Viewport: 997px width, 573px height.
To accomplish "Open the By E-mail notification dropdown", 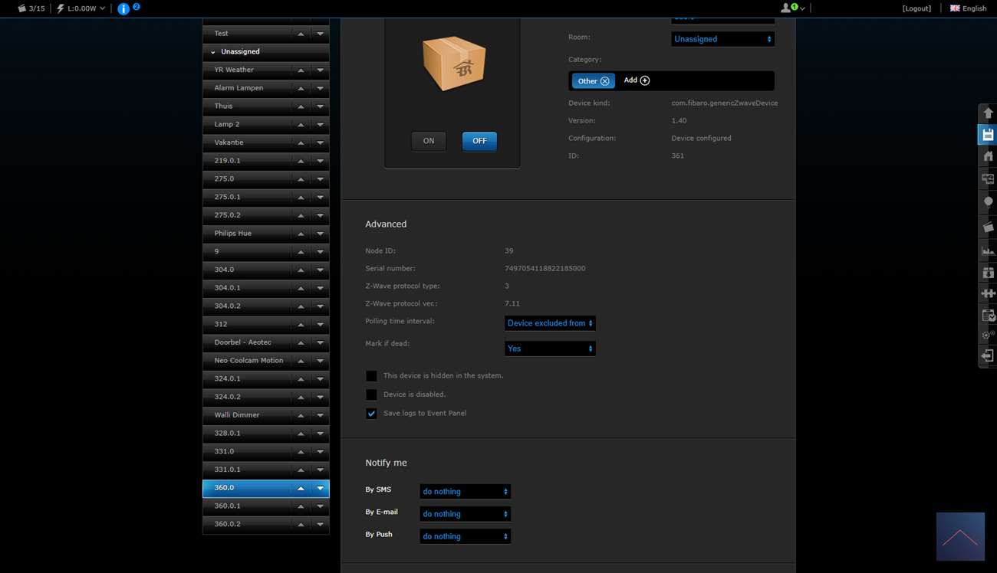I will 465,514.
